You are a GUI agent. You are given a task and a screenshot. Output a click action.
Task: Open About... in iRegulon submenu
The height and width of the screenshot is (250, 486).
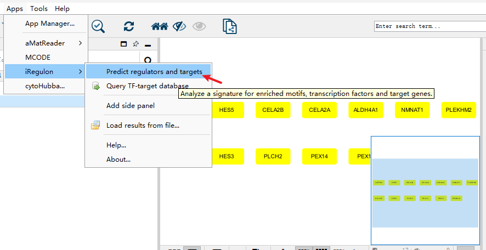pyautogui.click(x=118, y=159)
